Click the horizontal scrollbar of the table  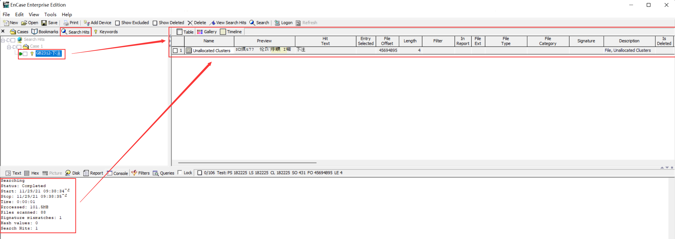[247, 163]
